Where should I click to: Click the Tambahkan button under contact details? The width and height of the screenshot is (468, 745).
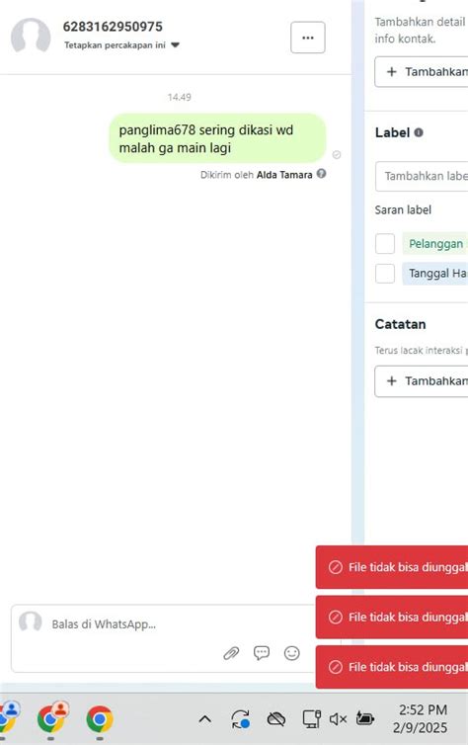422,72
